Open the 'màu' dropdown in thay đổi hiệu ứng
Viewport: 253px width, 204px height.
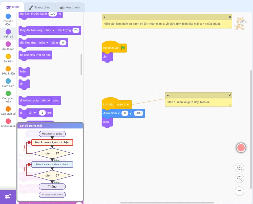pyautogui.click(x=50, y=30)
